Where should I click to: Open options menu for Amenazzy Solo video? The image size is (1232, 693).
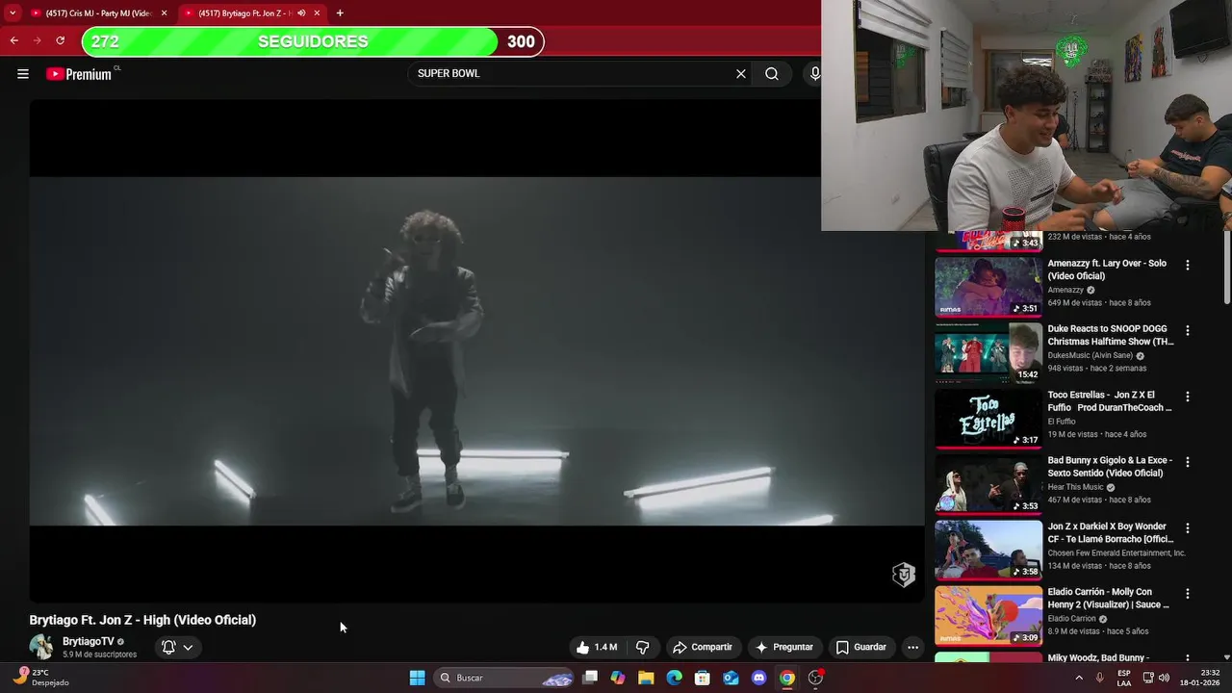coord(1188,265)
